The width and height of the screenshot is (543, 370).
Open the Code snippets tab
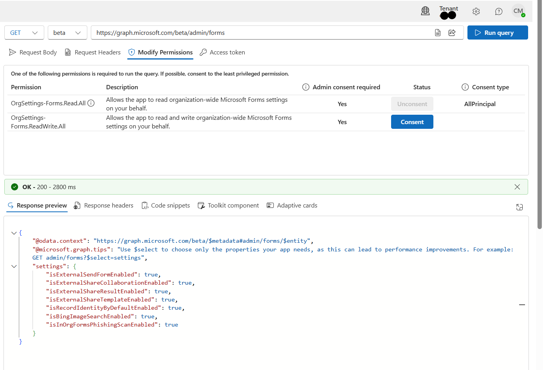coord(166,205)
